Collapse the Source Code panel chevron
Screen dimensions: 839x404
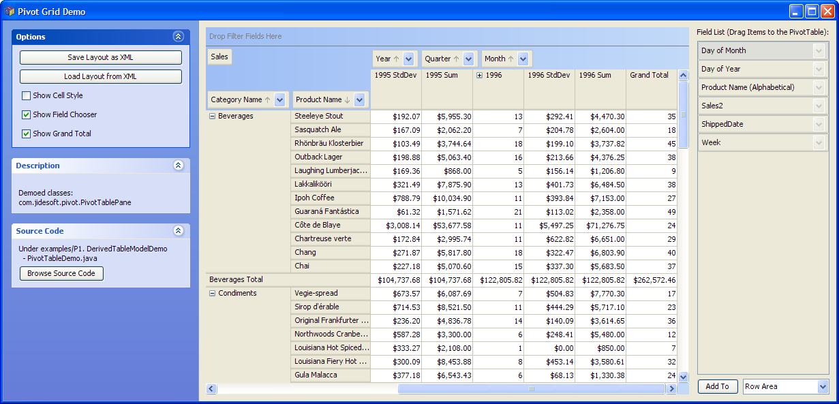178,231
